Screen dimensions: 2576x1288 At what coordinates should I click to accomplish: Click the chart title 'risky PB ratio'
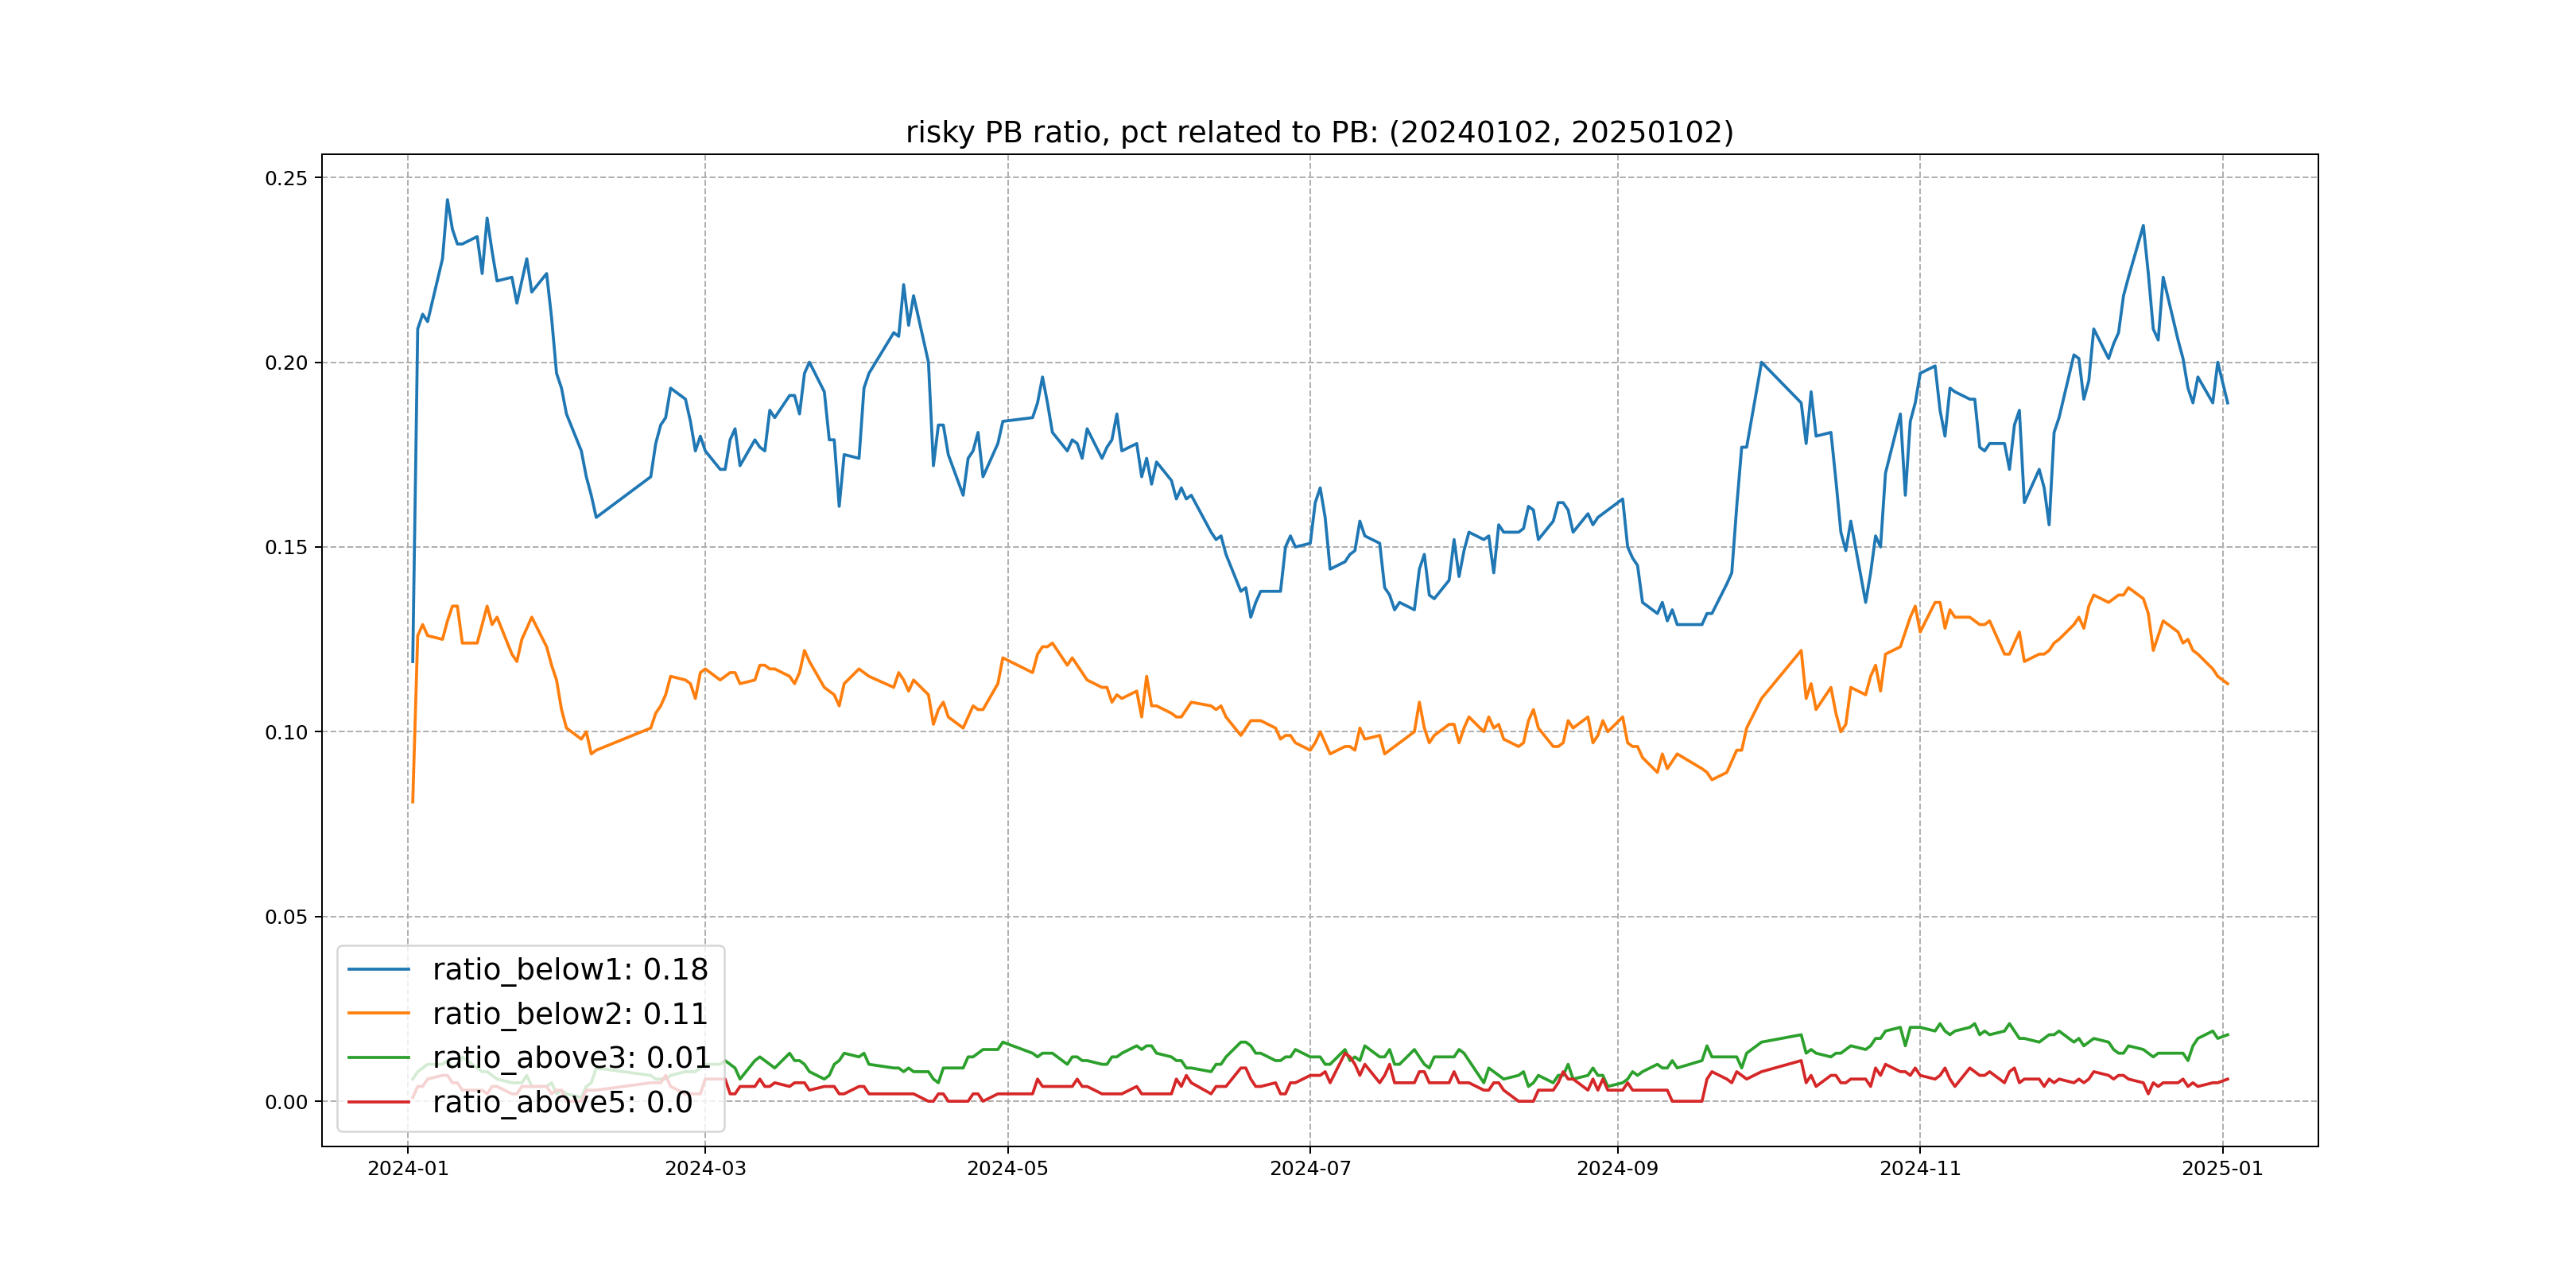click(1319, 132)
